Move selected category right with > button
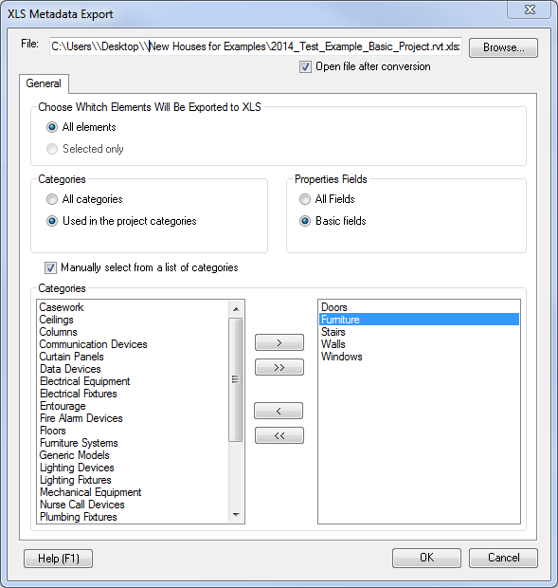Image resolution: width=558 pixels, height=588 pixels. pos(279,342)
